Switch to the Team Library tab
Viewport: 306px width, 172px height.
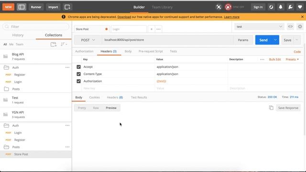tap(162, 7)
